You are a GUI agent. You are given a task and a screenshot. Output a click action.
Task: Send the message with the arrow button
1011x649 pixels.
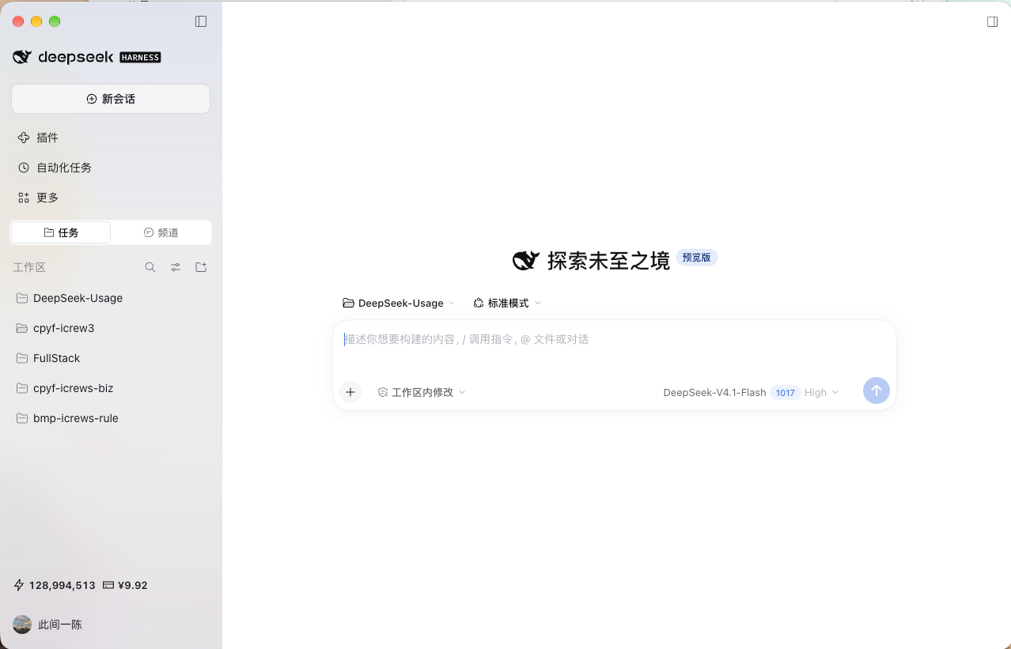click(877, 391)
